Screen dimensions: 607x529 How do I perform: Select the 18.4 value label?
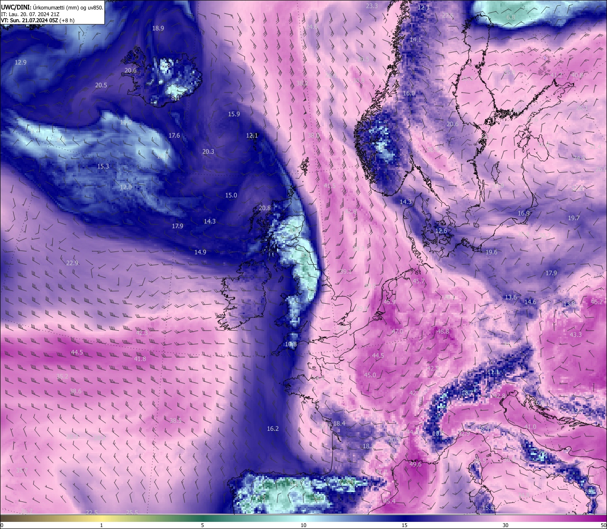pyautogui.click(x=339, y=423)
